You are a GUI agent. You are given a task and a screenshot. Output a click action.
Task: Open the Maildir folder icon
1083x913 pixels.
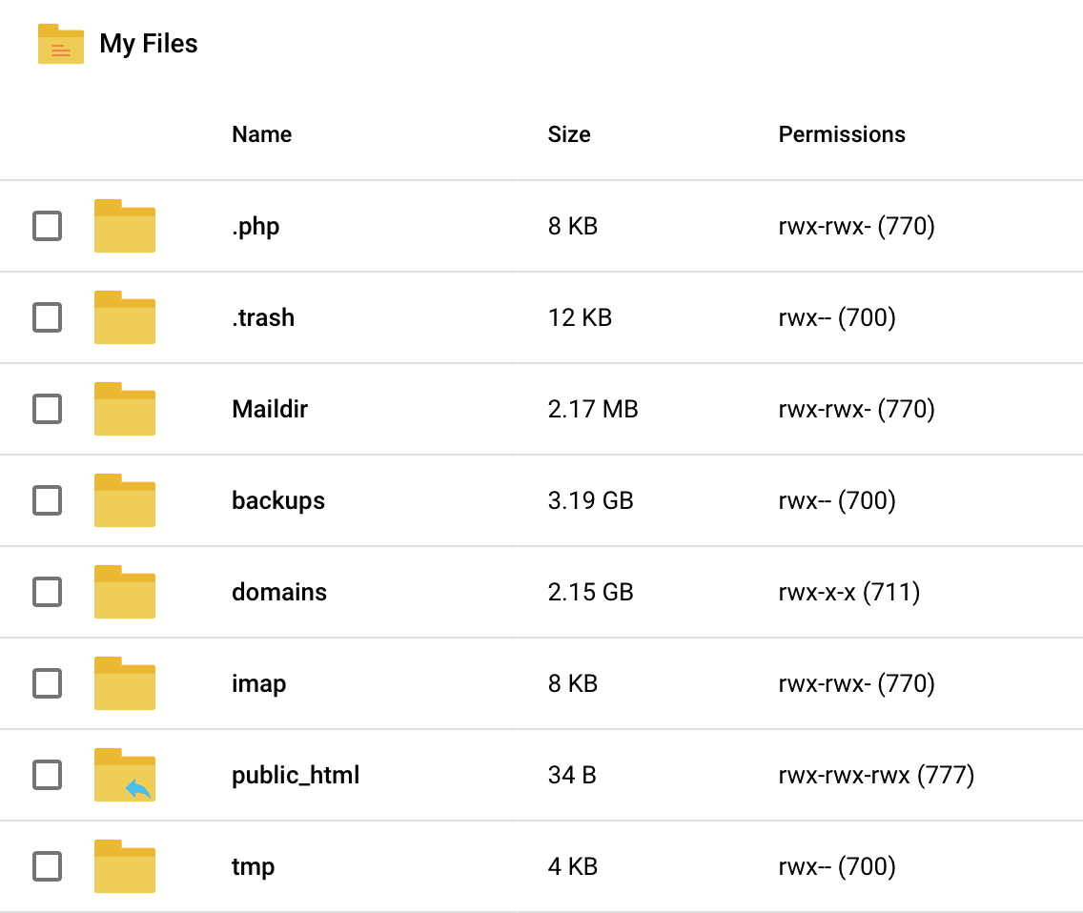[124, 409]
